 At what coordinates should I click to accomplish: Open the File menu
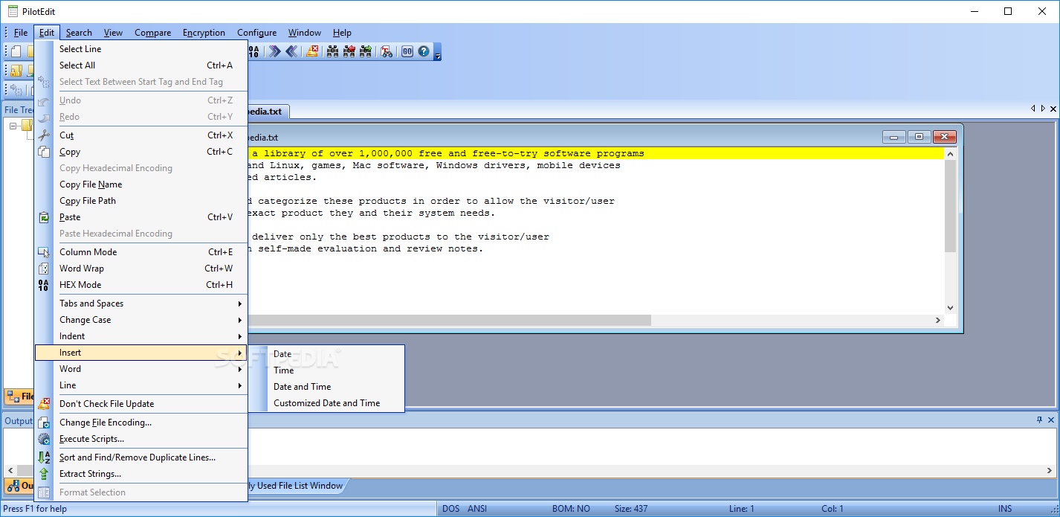tap(21, 33)
